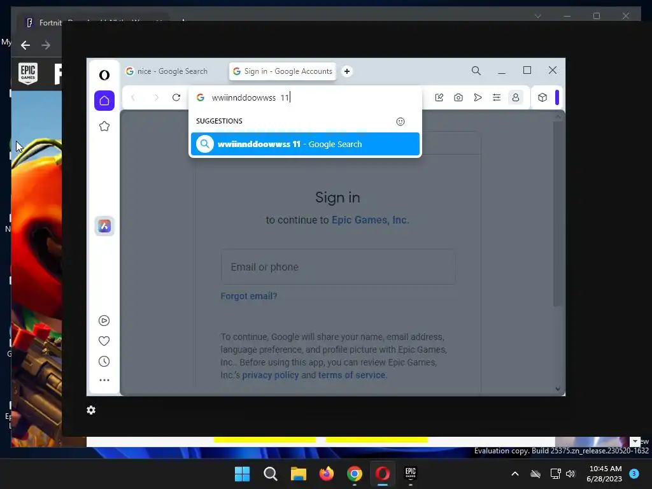Open Google Chrome from the taskbar

tap(354, 474)
